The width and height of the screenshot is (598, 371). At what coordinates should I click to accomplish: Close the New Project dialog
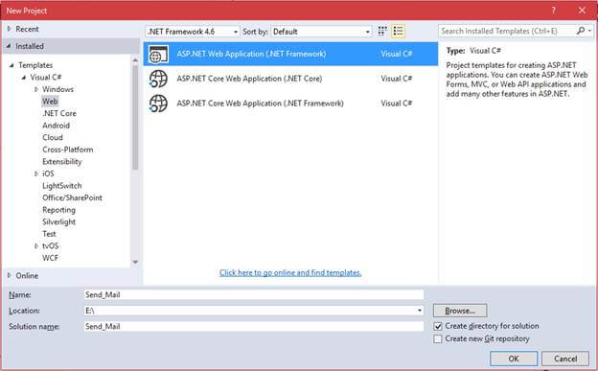pos(582,11)
